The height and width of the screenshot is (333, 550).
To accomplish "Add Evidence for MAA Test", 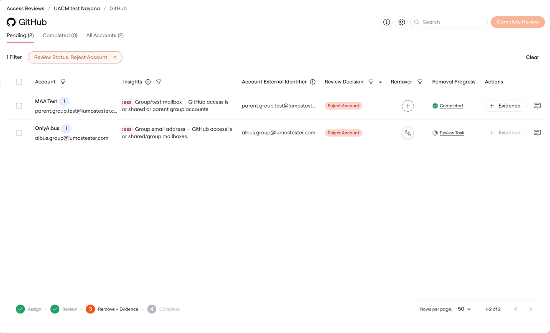I will click(x=505, y=106).
